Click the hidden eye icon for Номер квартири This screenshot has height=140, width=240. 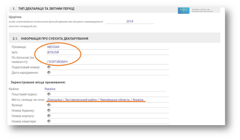click(49, 121)
